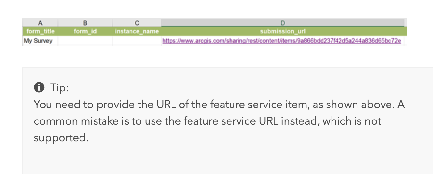The image size is (445, 186).
Task: Select column D header
Action: (x=283, y=23)
